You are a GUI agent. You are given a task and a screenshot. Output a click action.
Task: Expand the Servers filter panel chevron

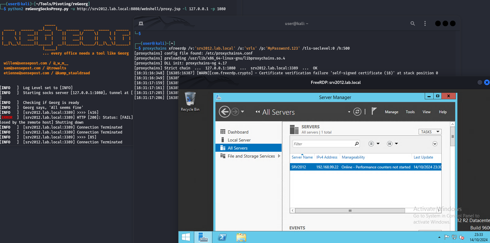(x=435, y=144)
